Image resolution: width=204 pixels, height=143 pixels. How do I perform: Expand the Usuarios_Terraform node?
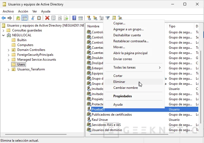8,70
